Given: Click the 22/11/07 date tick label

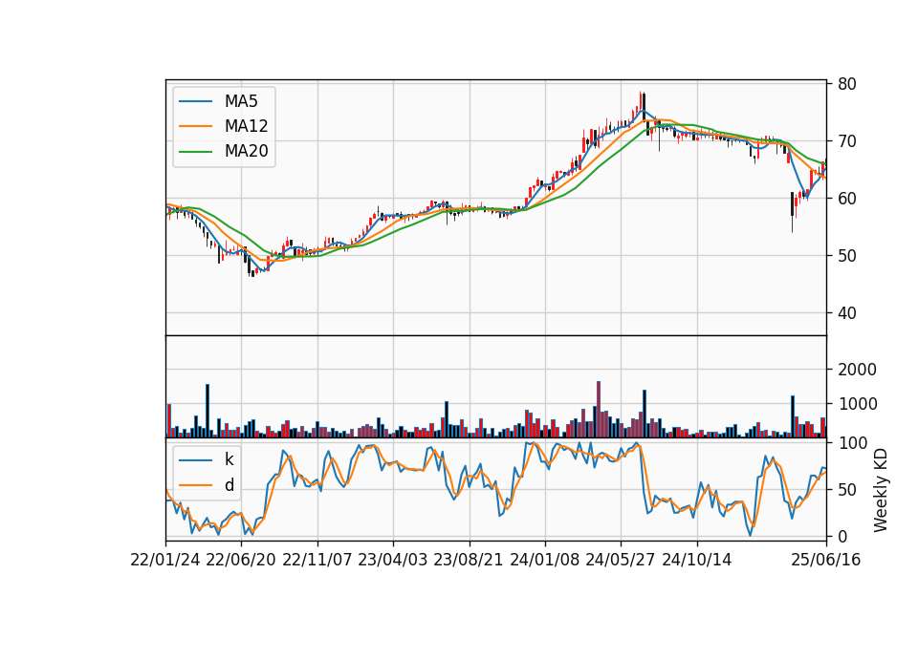Looking at the screenshot, I should click(317, 560).
